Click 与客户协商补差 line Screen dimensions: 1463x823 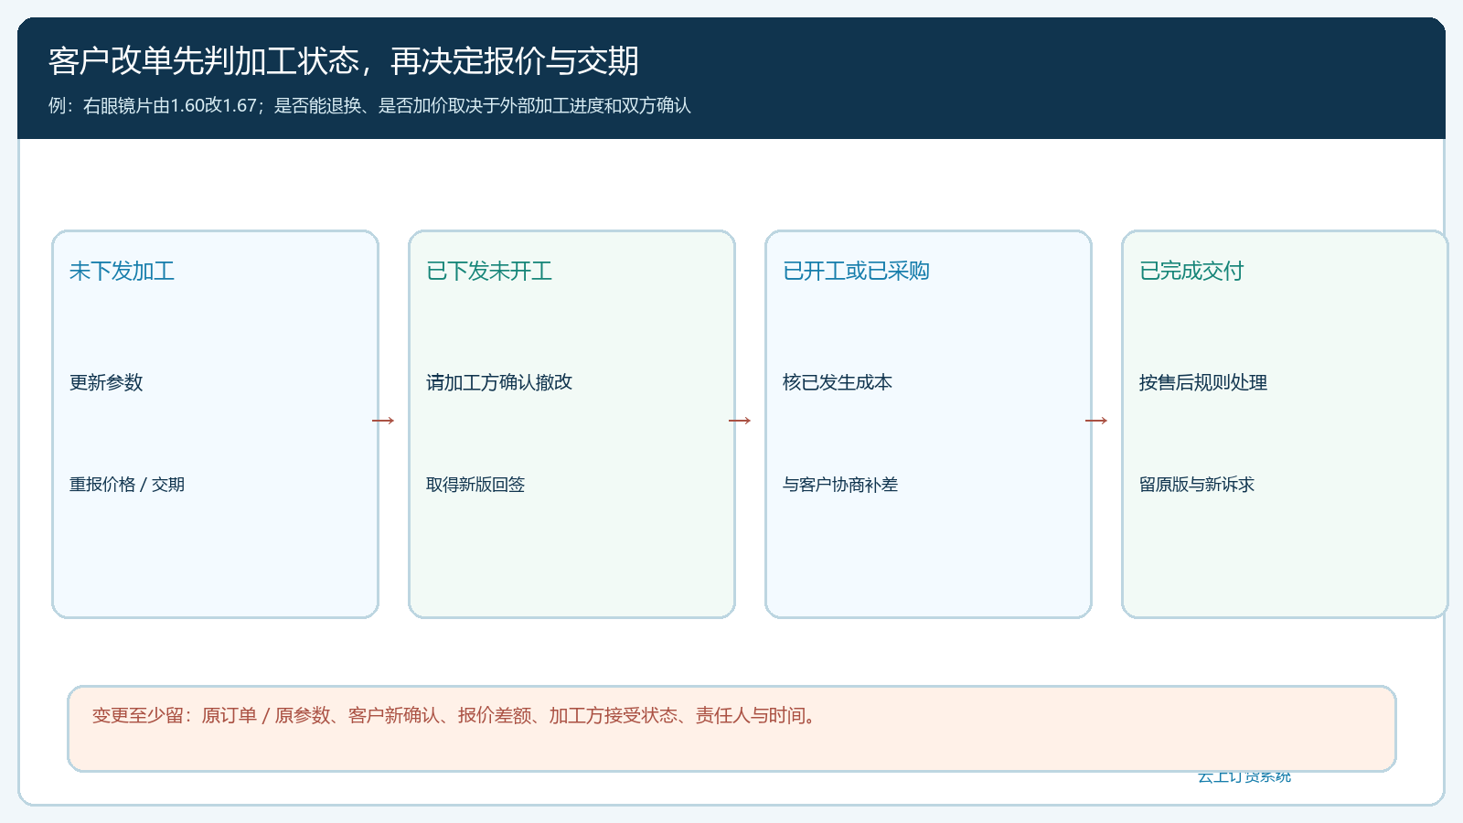coord(840,485)
